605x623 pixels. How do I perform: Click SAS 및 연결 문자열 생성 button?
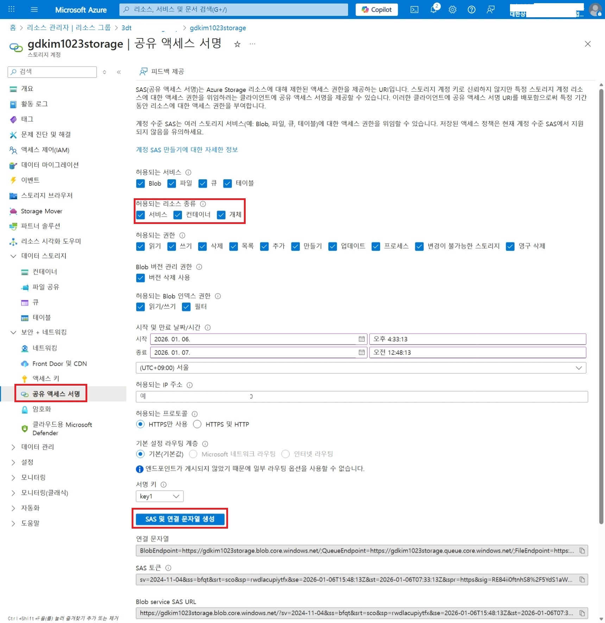tap(180, 519)
